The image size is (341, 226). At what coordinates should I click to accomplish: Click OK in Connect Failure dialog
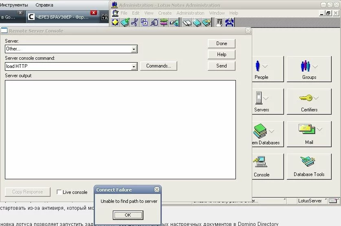(x=128, y=215)
